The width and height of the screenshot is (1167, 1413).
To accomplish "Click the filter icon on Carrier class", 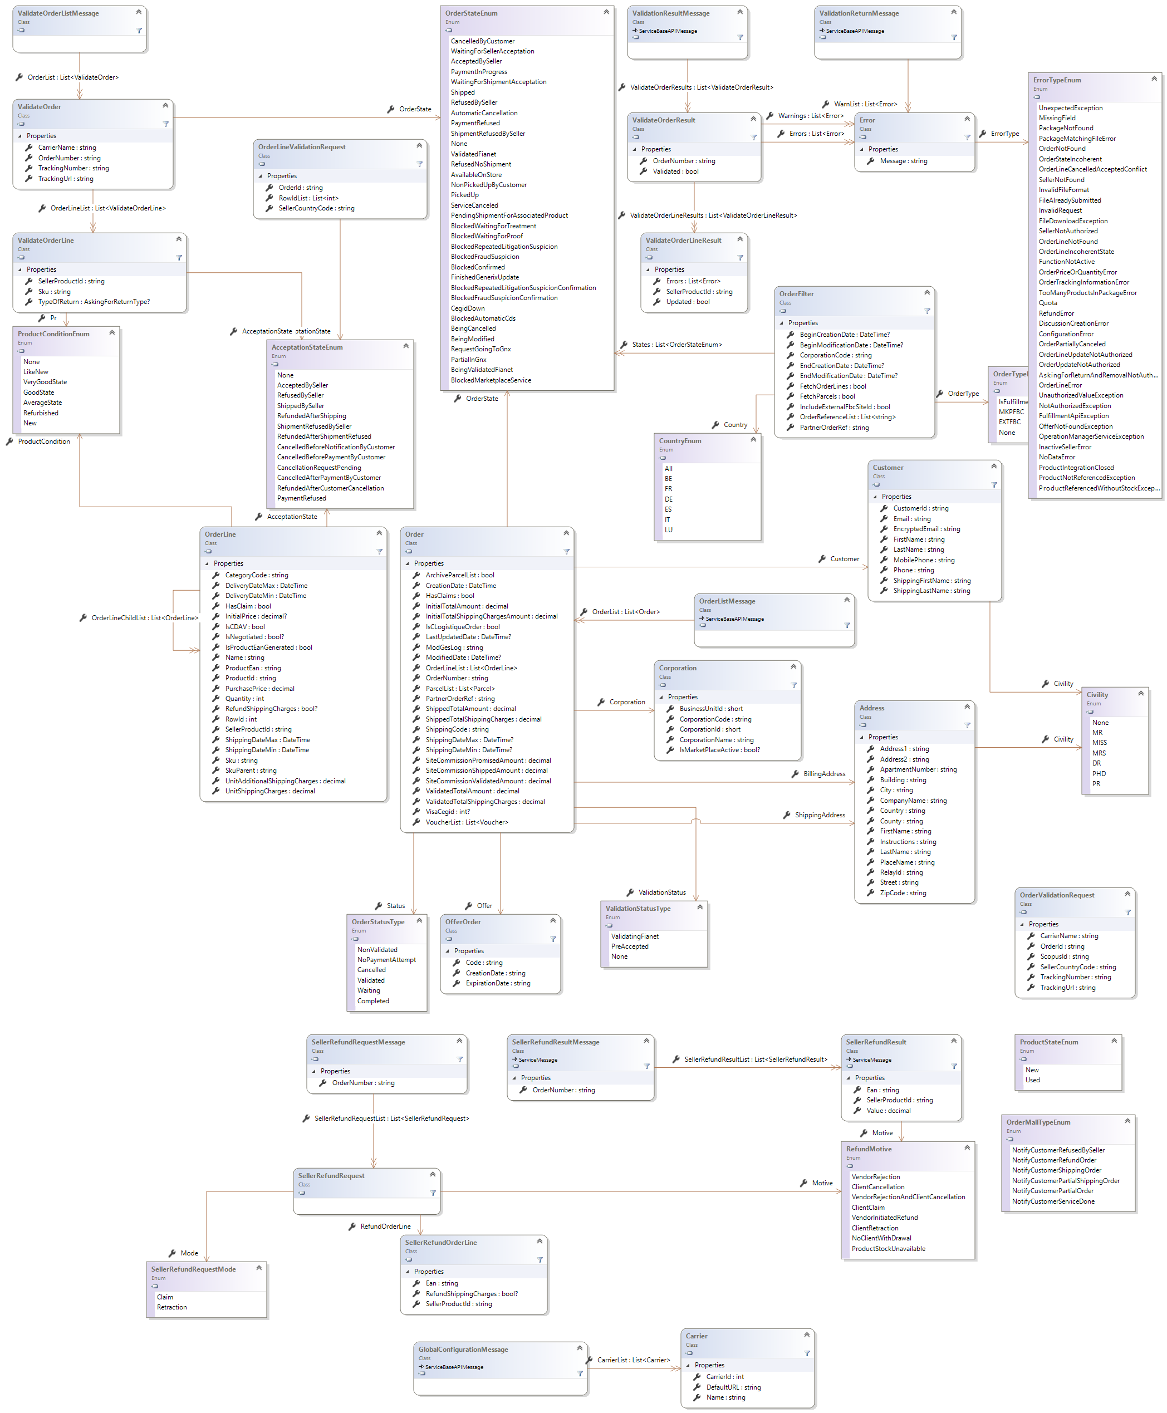I will tap(807, 1353).
